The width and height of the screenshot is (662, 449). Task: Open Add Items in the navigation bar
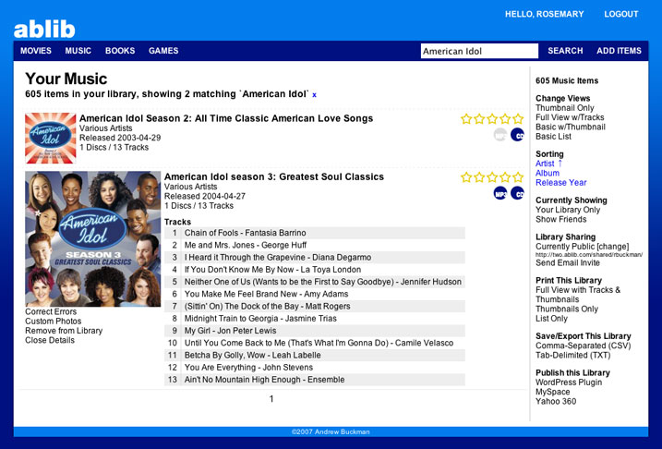tap(619, 51)
